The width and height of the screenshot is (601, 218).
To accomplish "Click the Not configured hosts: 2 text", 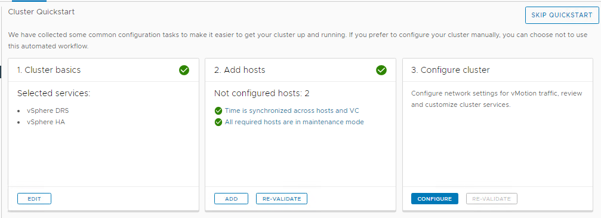I will (262, 93).
